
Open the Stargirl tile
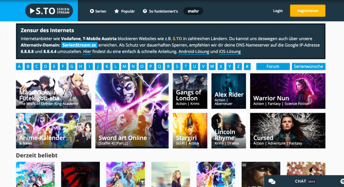[x=190, y=131]
